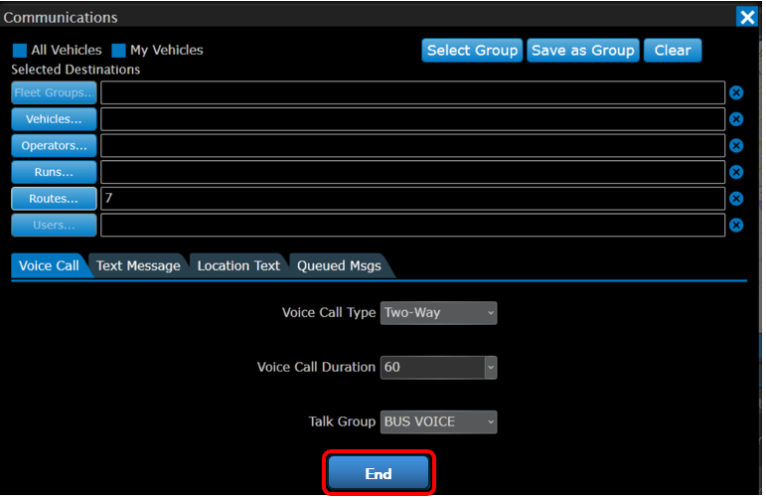
Task: Toggle the My Vehicles checkbox
Action: (x=119, y=51)
